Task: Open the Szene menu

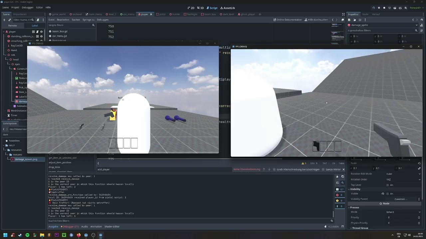Action: [6, 8]
